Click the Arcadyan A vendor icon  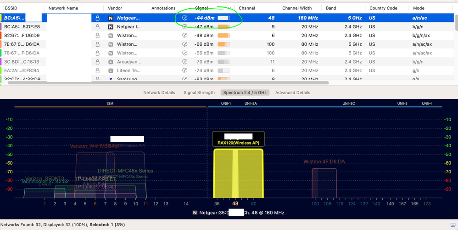click(x=111, y=62)
